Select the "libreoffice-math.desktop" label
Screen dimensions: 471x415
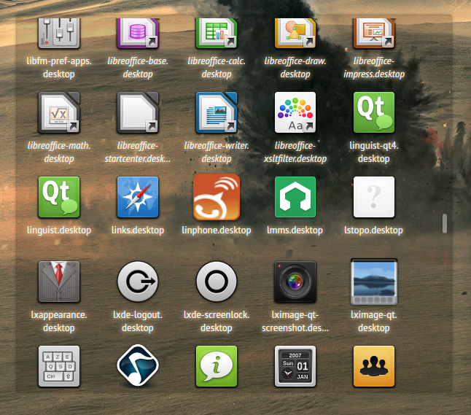[x=59, y=152]
